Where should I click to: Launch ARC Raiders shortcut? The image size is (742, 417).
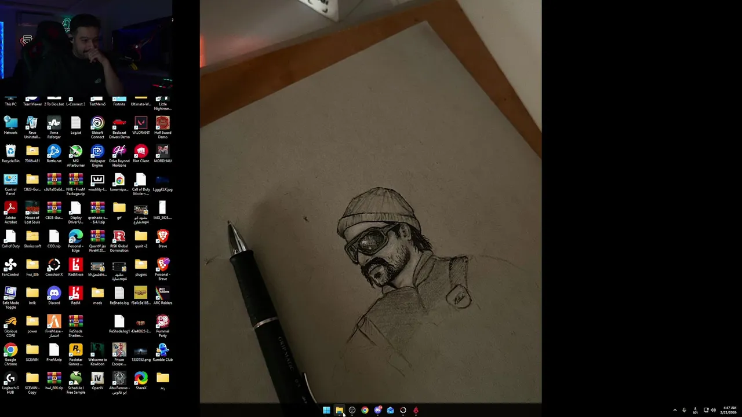click(163, 296)
